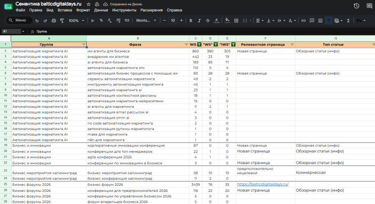Open the Monts... font family dropdown
The height and width of the screenshot is (204, 375).
146,21
